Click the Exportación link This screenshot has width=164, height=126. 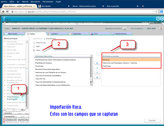51,38
